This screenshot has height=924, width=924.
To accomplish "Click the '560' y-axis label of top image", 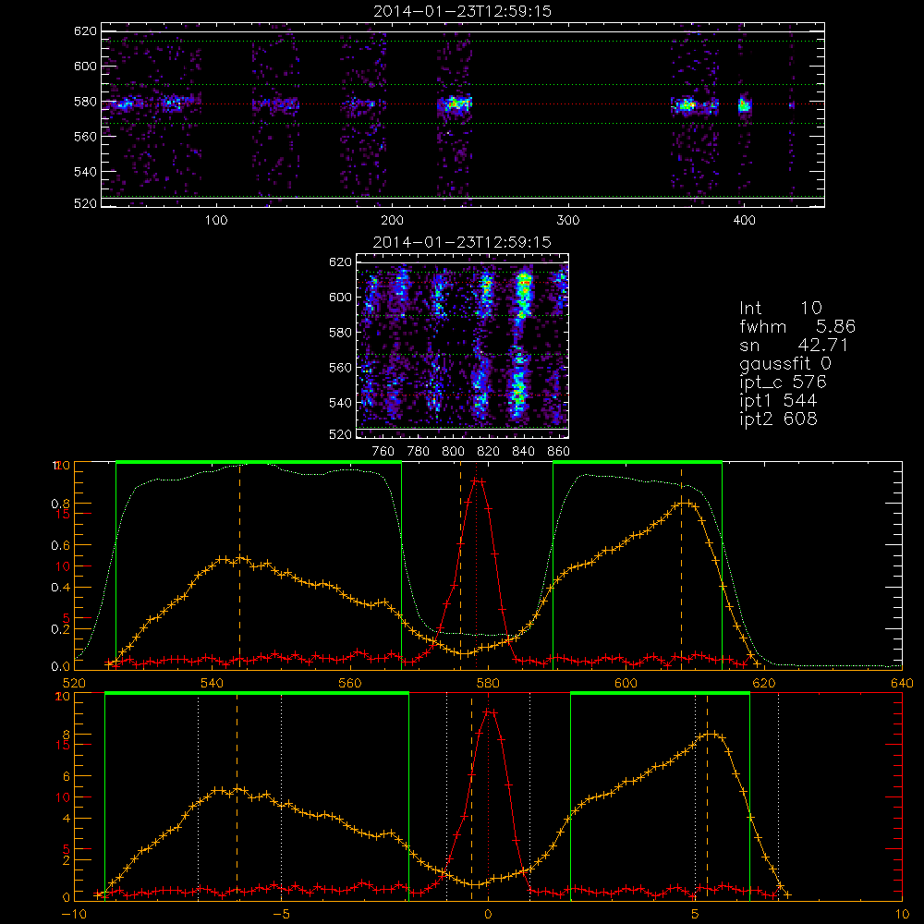I will click(85, 136).
